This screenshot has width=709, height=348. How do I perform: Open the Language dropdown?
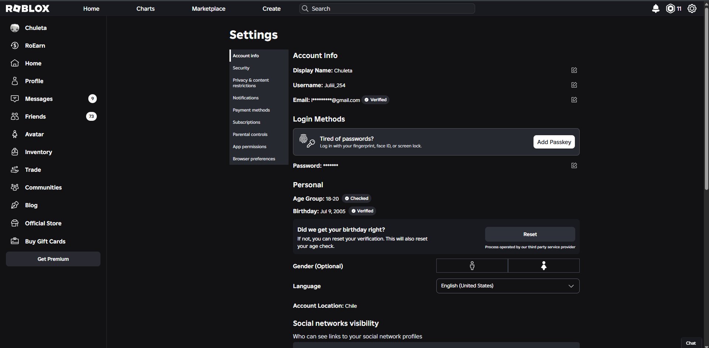tap(508, 286)
